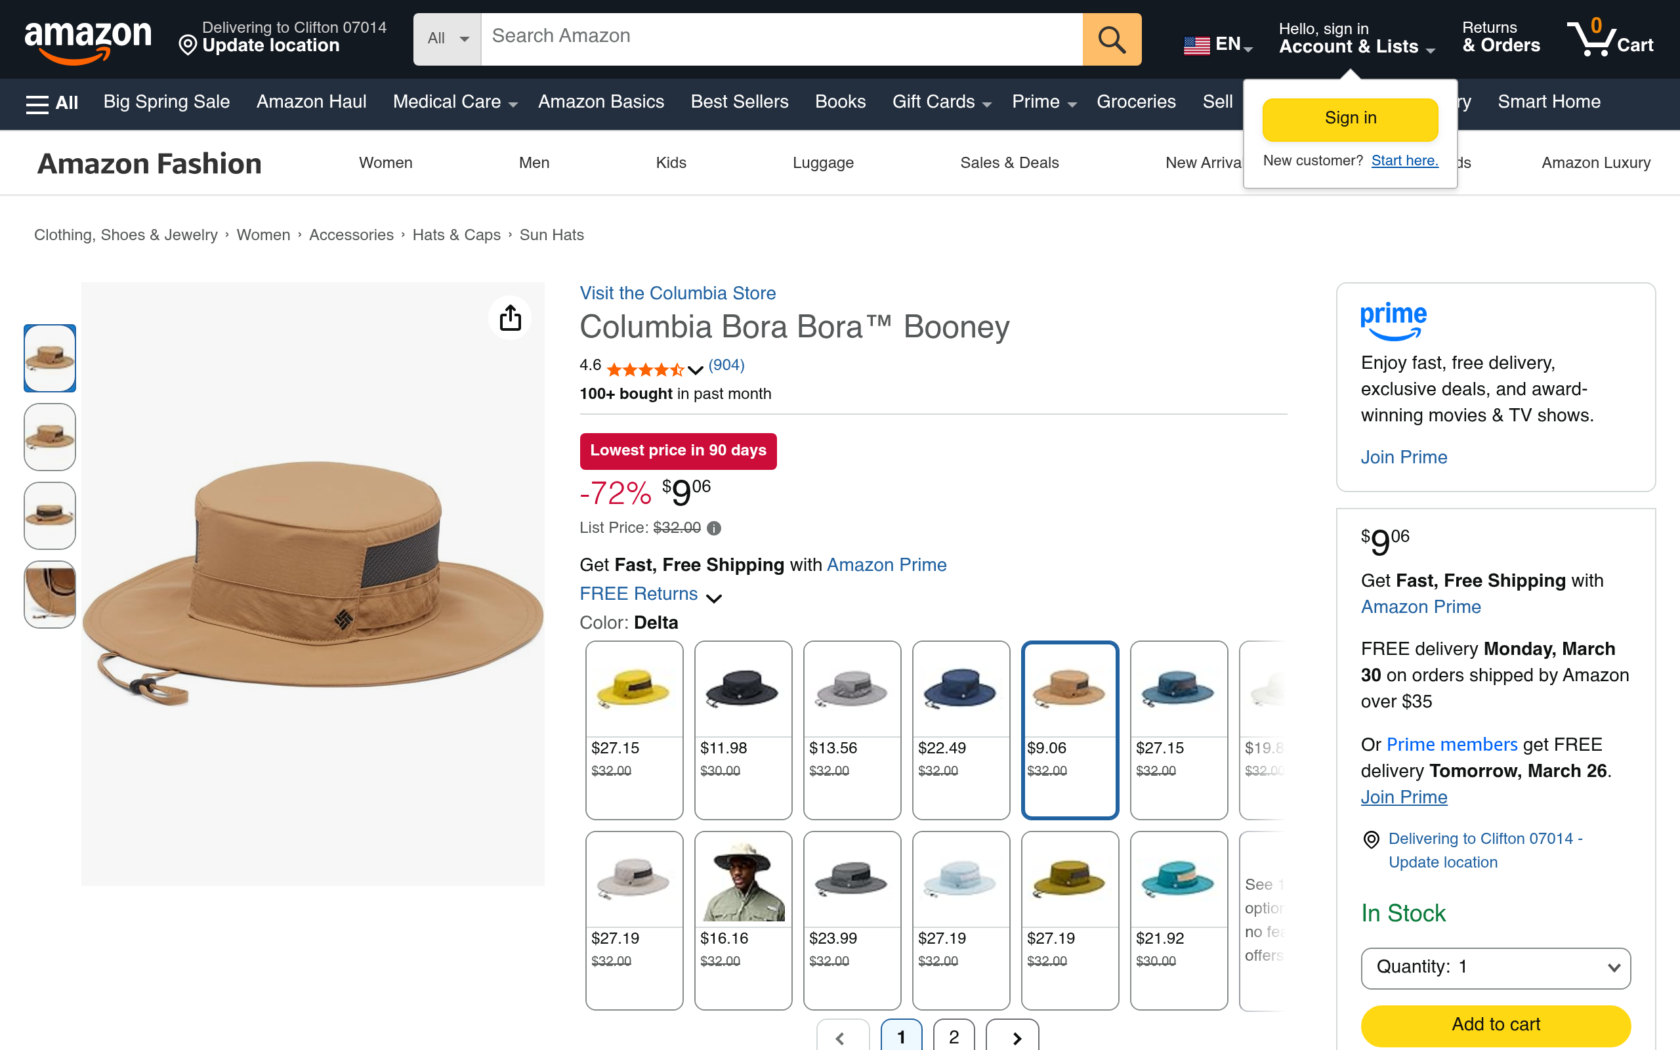Viewport: 1680px width, 1050px height.
Task: Go to next color options page arrow
Action: click(x=1015, y=1037)
